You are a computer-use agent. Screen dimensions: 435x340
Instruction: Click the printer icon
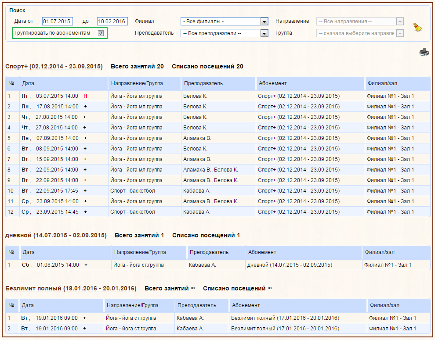[x=424, y=52]
